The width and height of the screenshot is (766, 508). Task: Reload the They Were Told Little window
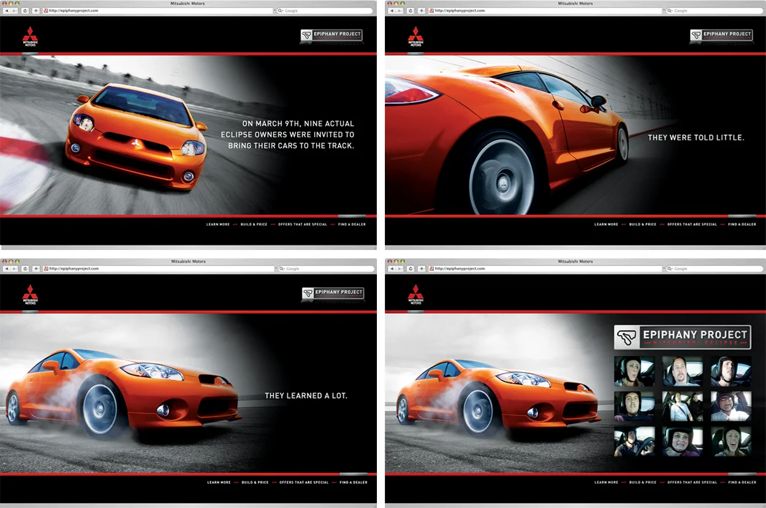pos(411,11)
